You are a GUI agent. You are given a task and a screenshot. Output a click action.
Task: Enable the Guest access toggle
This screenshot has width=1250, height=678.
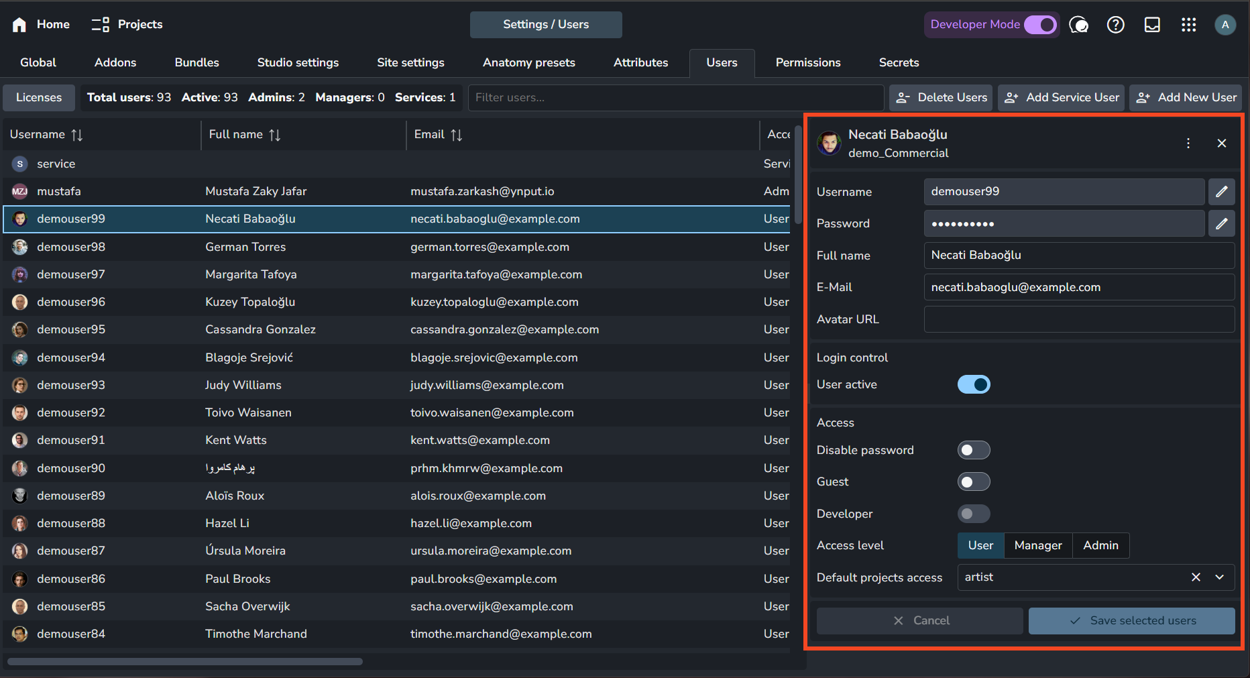click(973, 482)
